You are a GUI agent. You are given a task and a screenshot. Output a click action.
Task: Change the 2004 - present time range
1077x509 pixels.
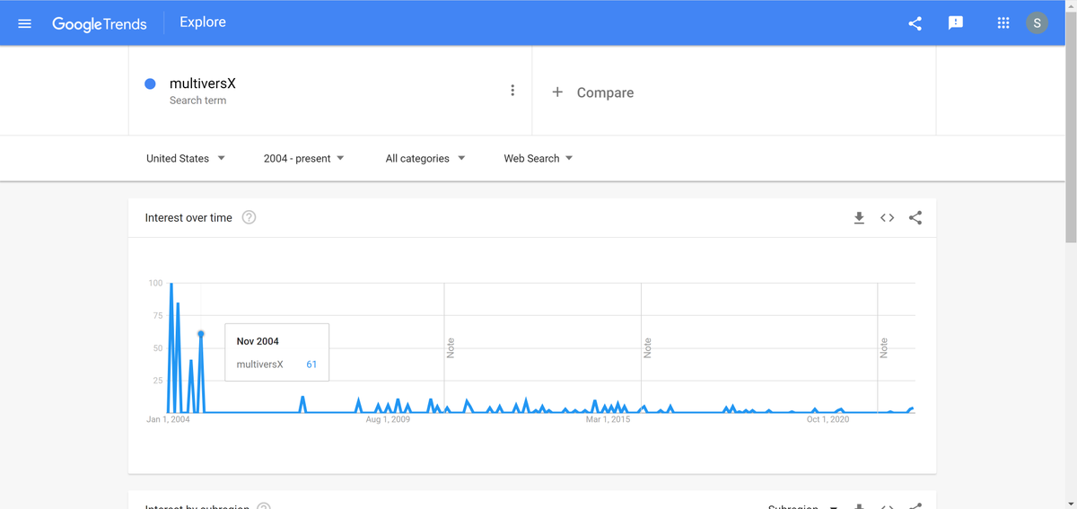click(303, 158)
